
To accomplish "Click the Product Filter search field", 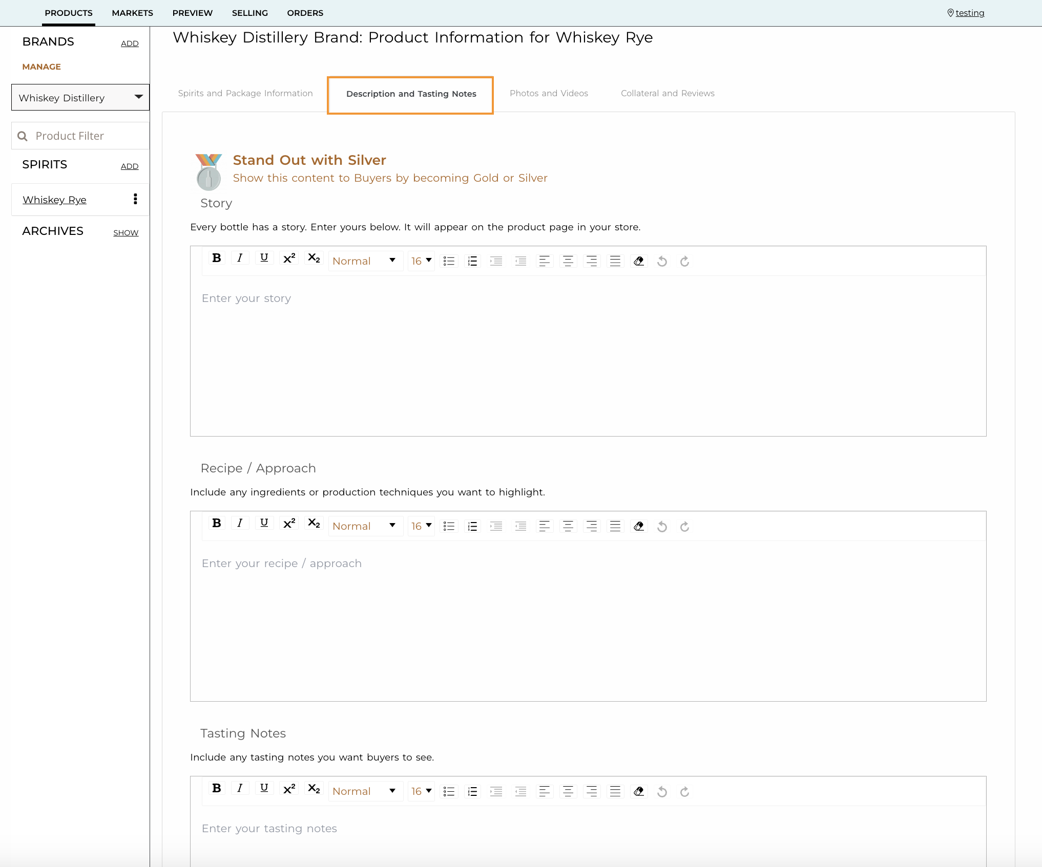I will pos(80,136).
